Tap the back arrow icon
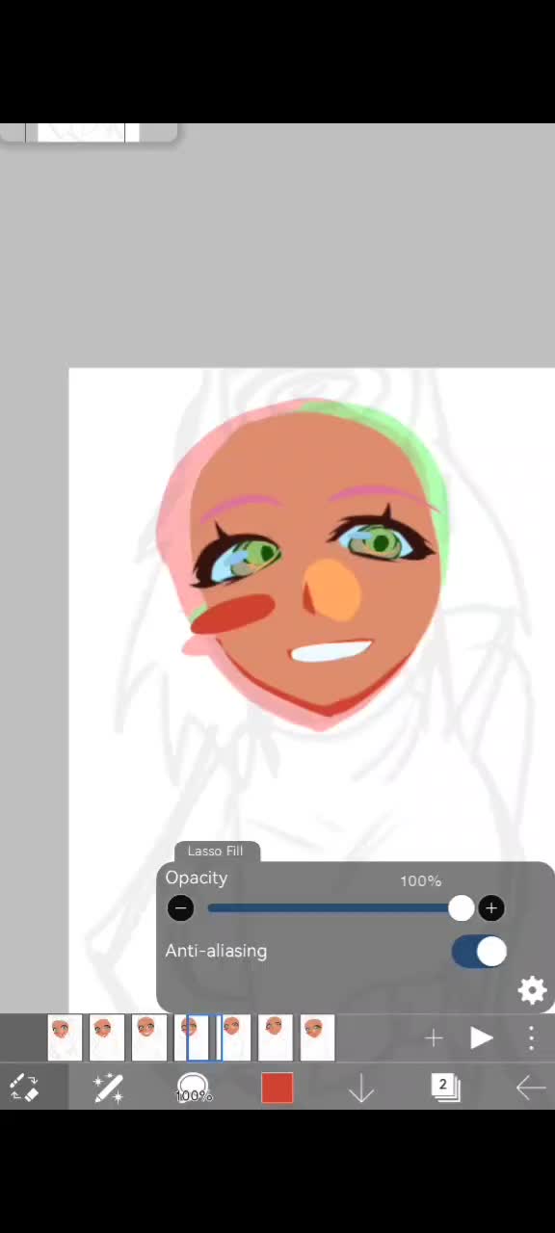Viewport: 555px width, 1233px height. (x=531, y=1088)
